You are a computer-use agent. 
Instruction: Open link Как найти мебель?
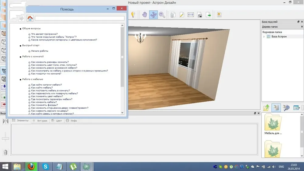[x=42, y=88]
